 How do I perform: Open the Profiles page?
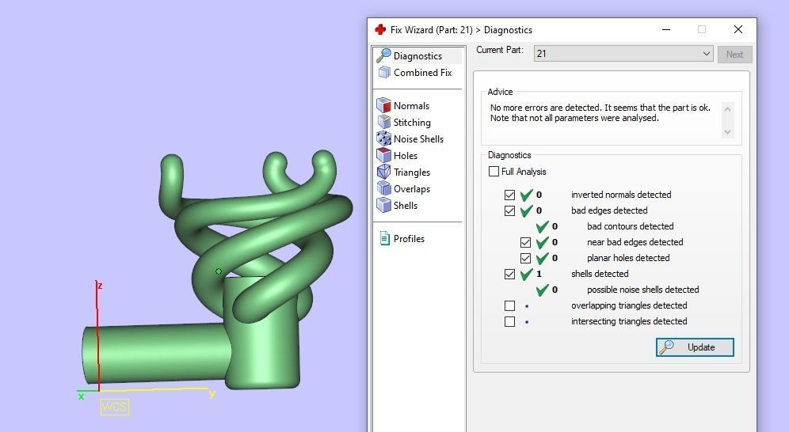point(409,239)
